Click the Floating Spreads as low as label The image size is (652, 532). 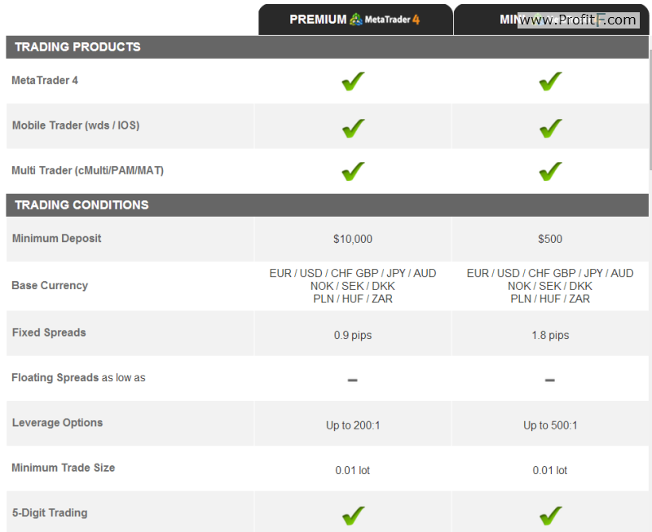click(x=78, y=377)
